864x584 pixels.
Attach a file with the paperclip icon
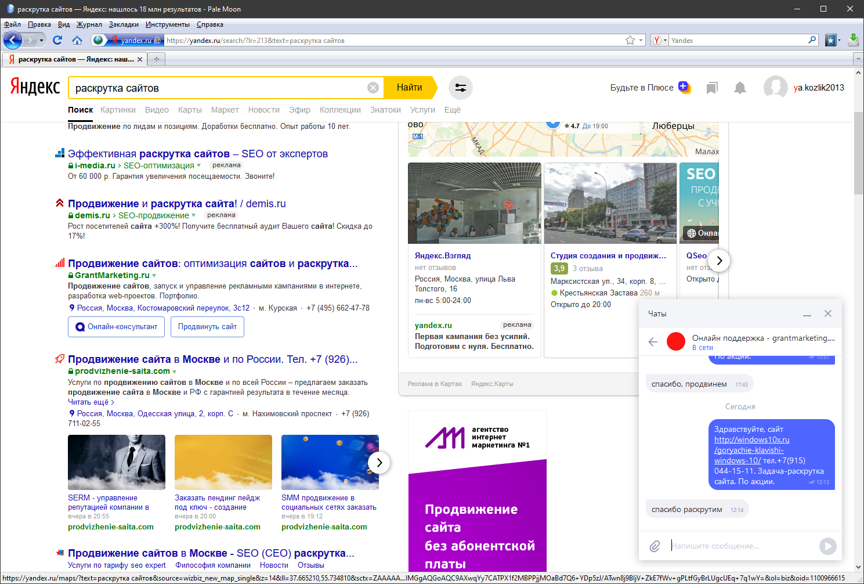click(x=655, y=546)
